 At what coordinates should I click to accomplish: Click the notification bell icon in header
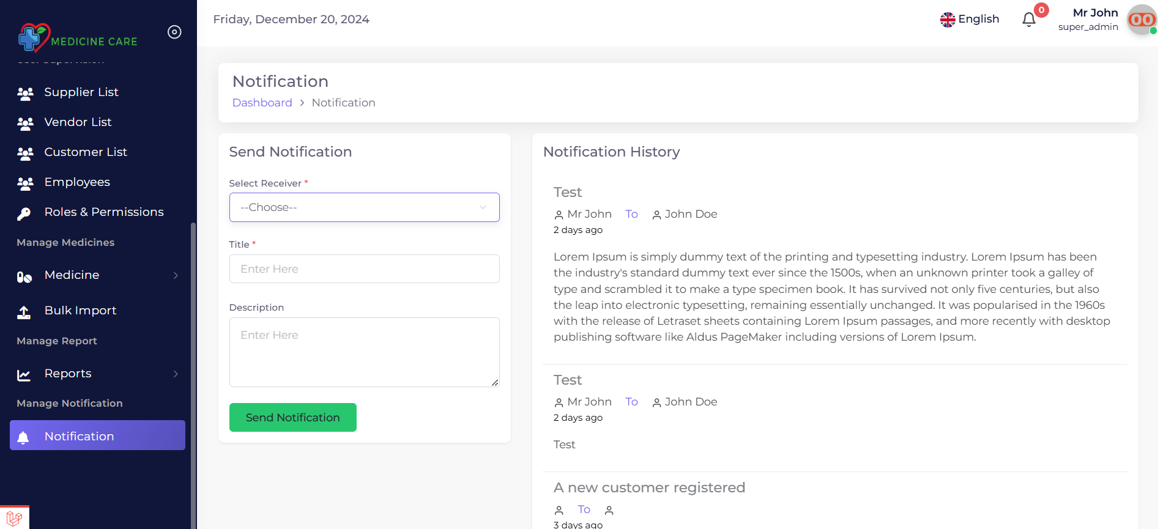[1029, 20]
